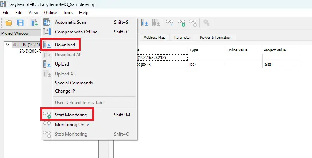Switch to the Parameter tab
The image size is (312, 158).
pos(182,37)
